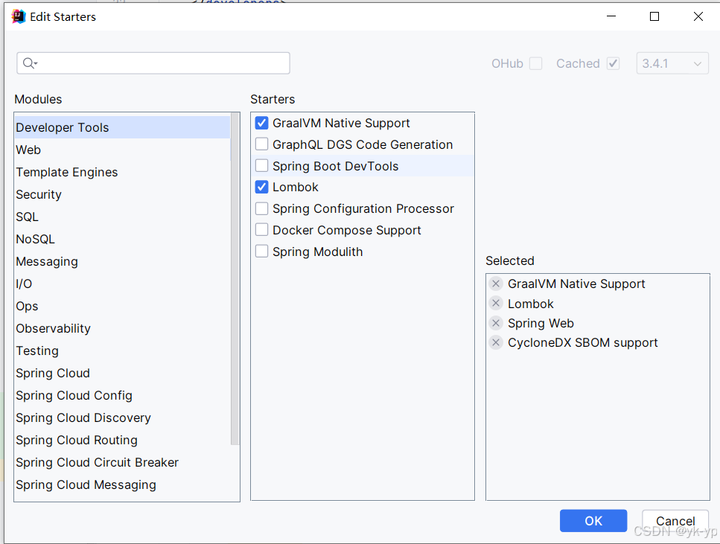Click the IntelliJ icon in the title bar
This screenshot has height=544, width=720.
point(19,16)
